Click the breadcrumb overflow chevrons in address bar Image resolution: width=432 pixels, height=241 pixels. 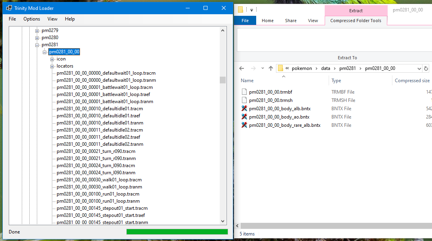[x=287, y=68]
